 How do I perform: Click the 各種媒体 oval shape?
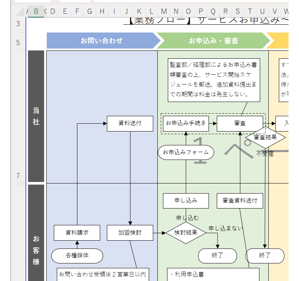77,256
